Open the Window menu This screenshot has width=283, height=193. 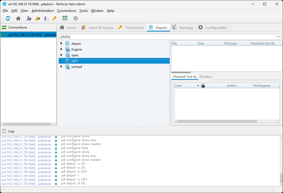(x=97, y=11)
